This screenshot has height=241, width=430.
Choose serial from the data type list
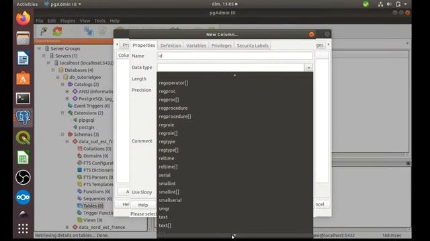[165, 175]
